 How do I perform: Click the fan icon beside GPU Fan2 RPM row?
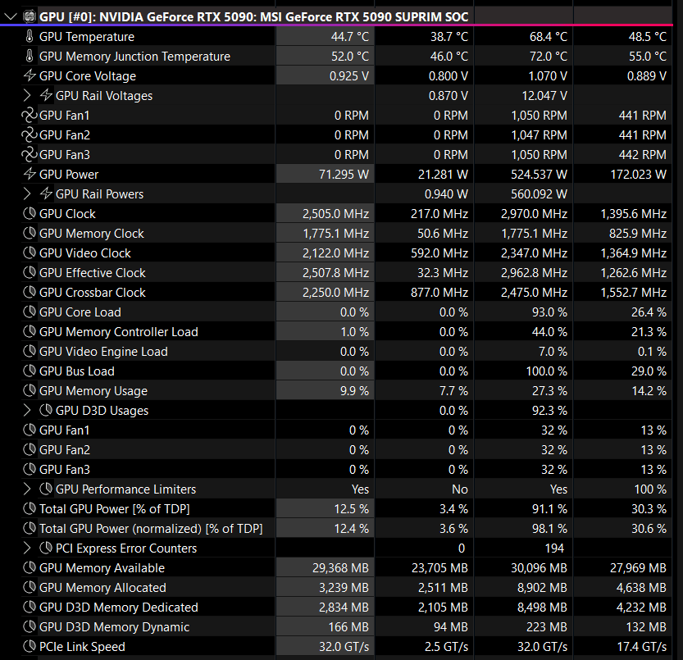(x=30, y=134)
